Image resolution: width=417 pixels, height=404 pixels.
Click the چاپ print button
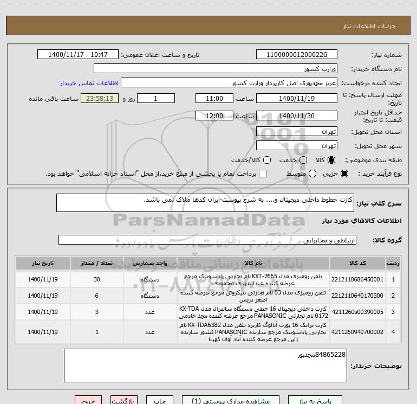(x=160, y=400)
